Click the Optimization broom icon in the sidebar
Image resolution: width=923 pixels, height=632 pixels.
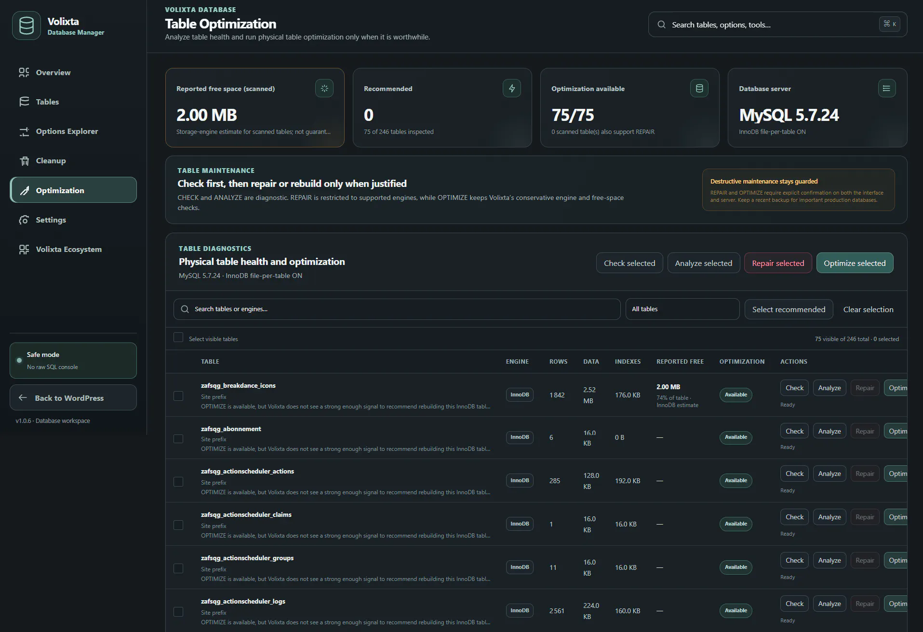pos(24,191)
